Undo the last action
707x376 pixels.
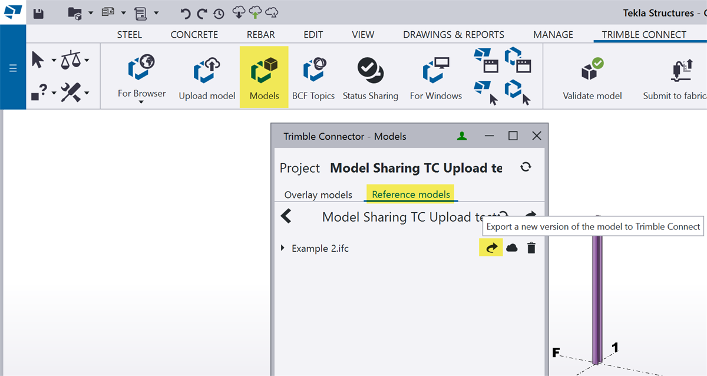(186, 13)
